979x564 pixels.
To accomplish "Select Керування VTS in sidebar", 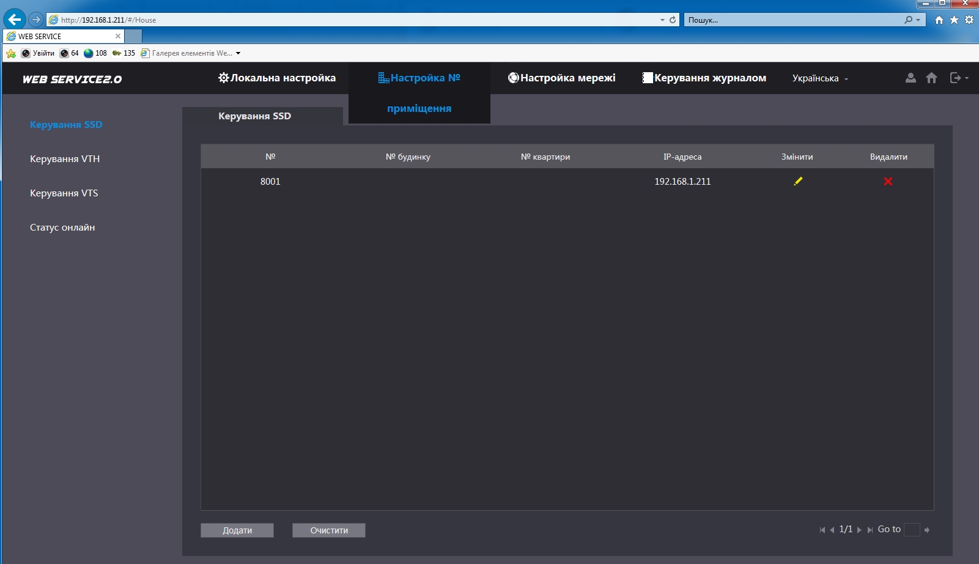I will [x=64, y=193].
